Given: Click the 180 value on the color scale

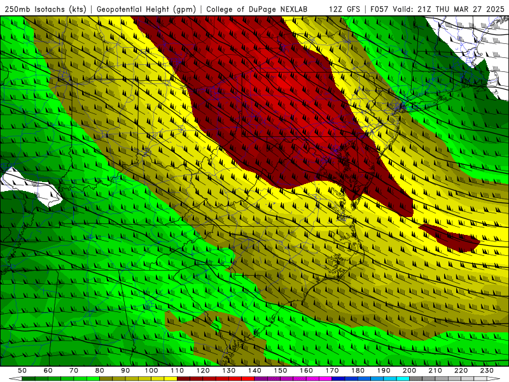Looking at the screenshot, I should coord(358,371).
